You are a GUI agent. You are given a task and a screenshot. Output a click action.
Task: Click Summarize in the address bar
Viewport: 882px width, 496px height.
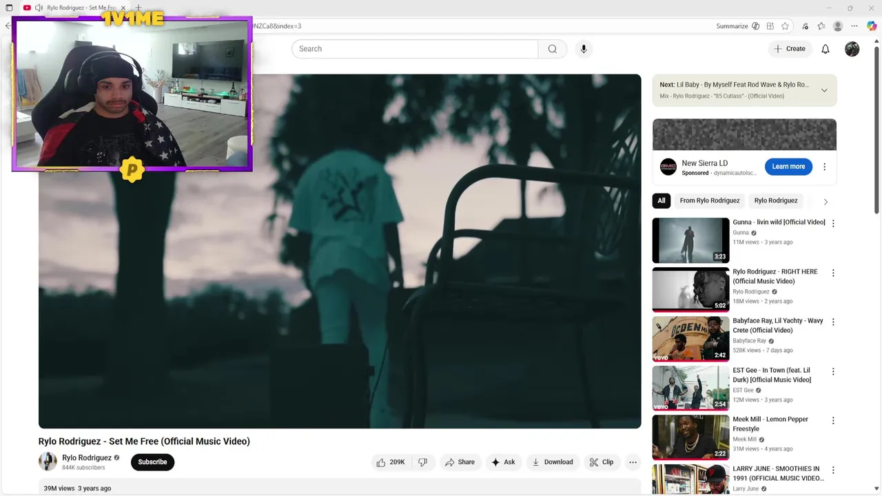coord(732,26)
